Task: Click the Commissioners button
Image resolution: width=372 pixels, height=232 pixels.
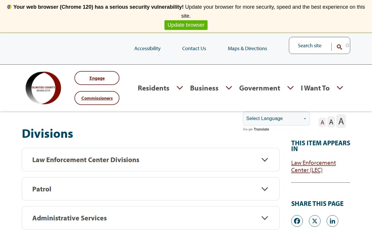Action: pyautogui.click(x=97, y=98)
